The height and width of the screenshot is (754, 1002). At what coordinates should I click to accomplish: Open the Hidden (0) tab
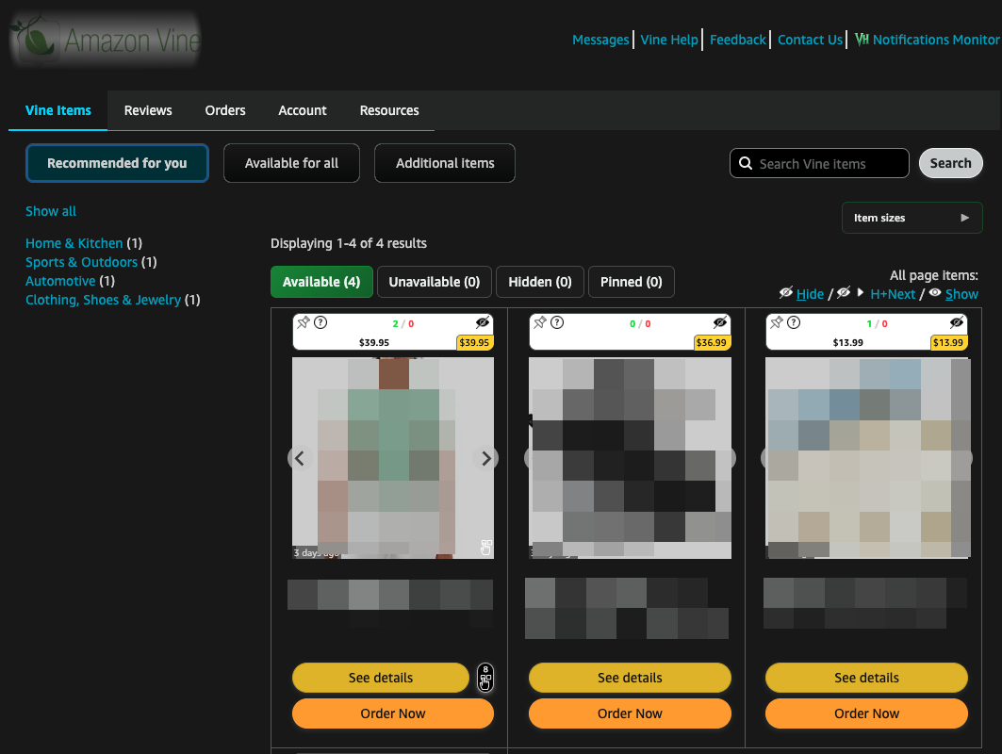(540, 282)
